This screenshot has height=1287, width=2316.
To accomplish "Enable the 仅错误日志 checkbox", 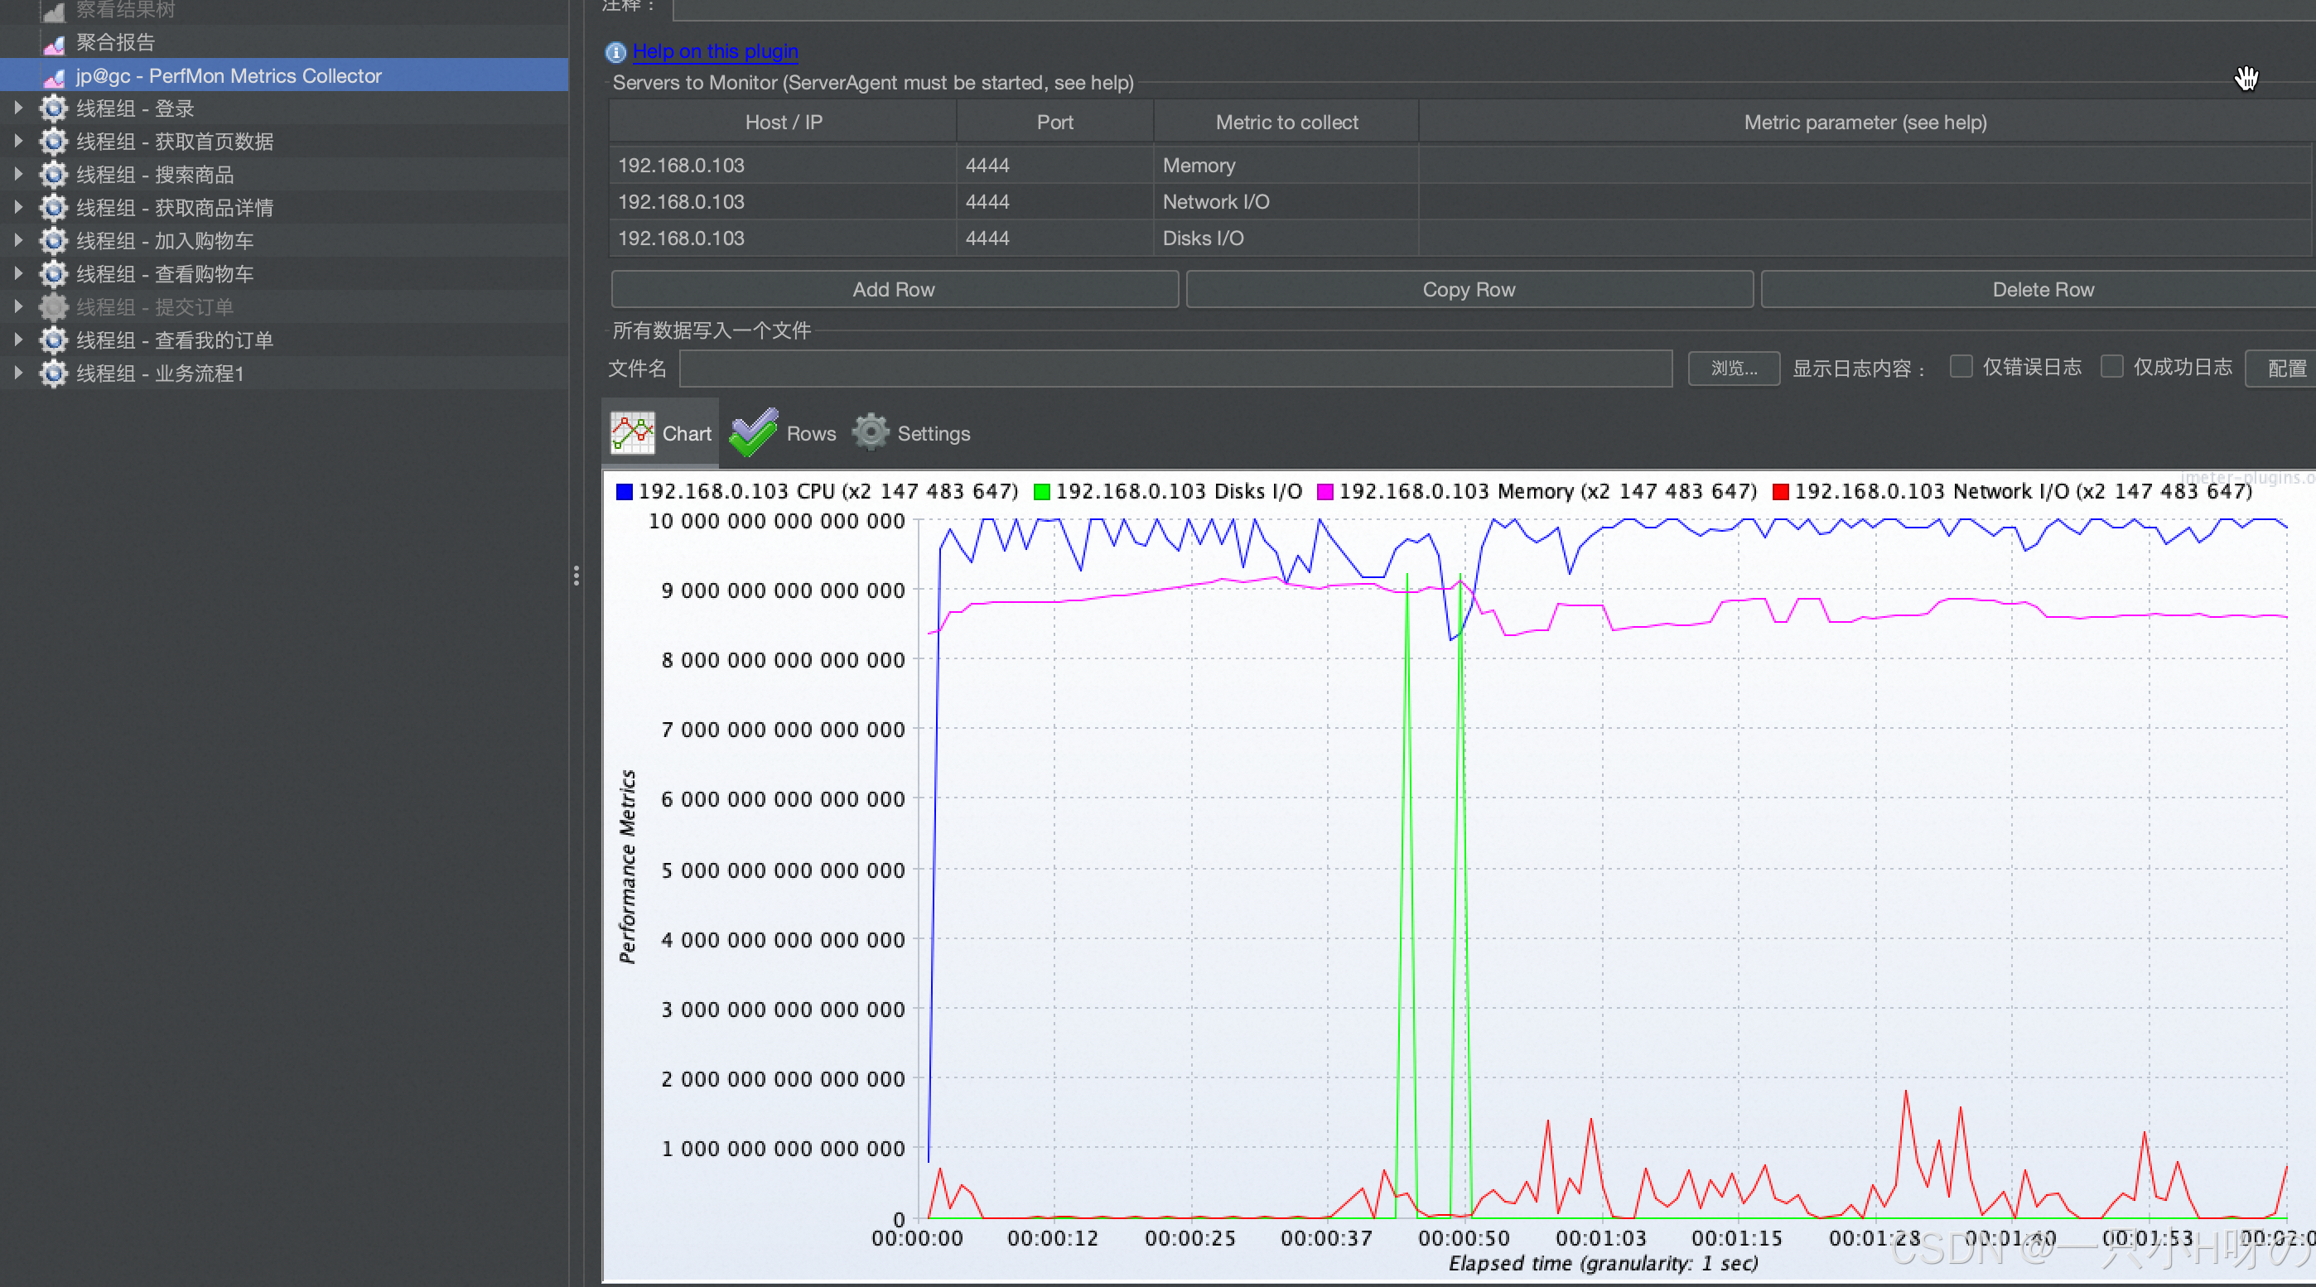I will (1961, 367).
